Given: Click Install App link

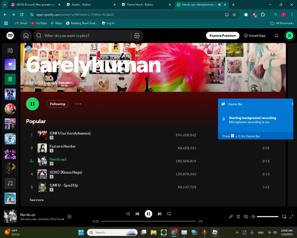Looking at the screenshot, I should 255,36.
